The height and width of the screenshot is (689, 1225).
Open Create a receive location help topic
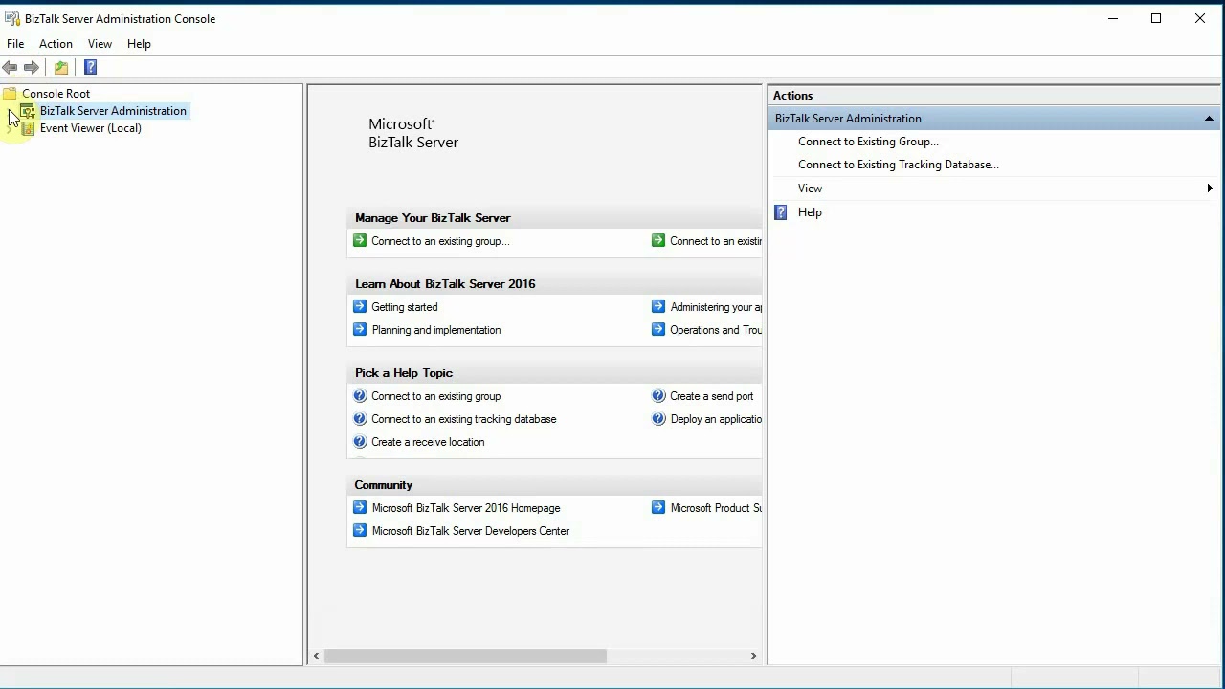tap(428, 442)
